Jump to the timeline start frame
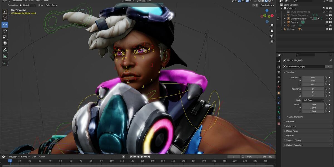The width and height of the screenshot is (334, 167). [x=131, y=157]
